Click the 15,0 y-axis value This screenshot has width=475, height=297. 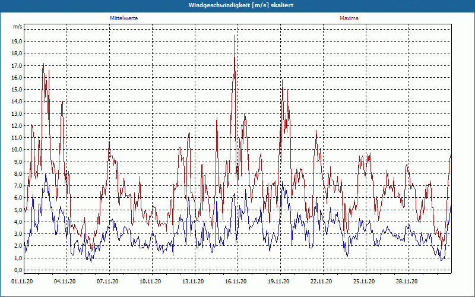click(17, 90)
